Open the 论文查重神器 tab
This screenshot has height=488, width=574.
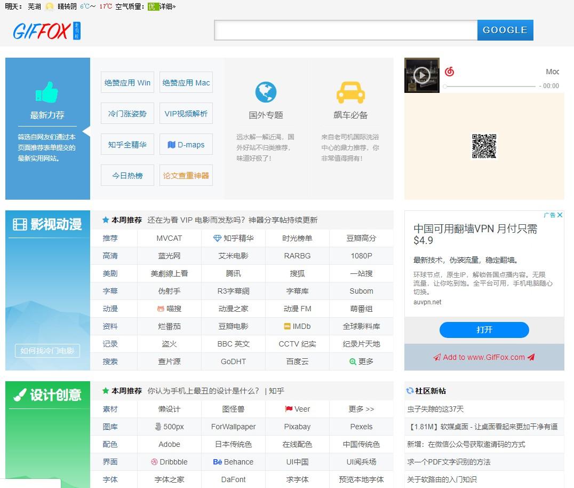[x=186, y=176]
